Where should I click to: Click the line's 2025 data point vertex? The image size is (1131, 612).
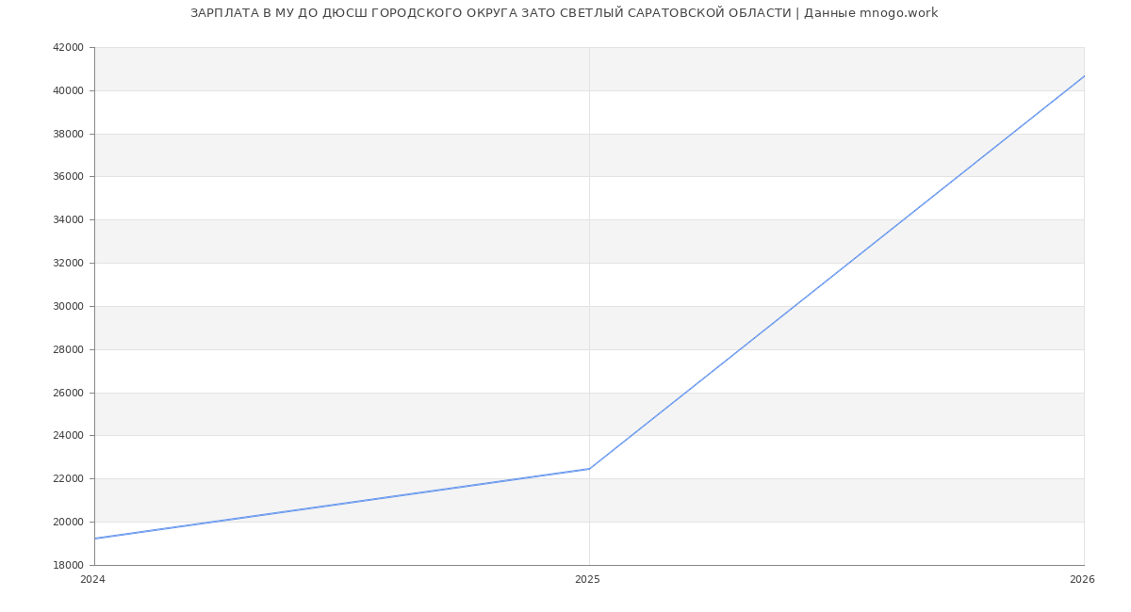pos(589,469)
